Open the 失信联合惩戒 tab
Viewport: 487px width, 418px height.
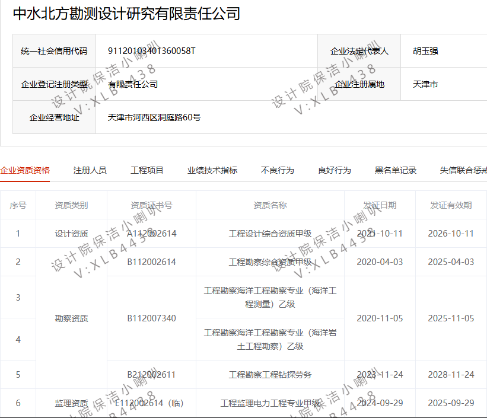point(463,170)
